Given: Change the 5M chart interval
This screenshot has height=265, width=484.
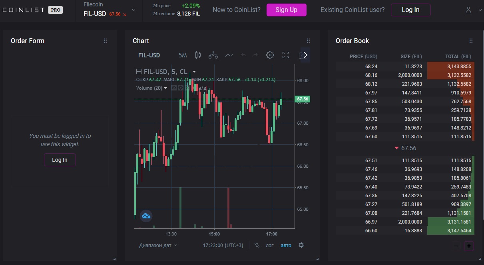Looking at the screenshot, I should [x=183, y=55].
